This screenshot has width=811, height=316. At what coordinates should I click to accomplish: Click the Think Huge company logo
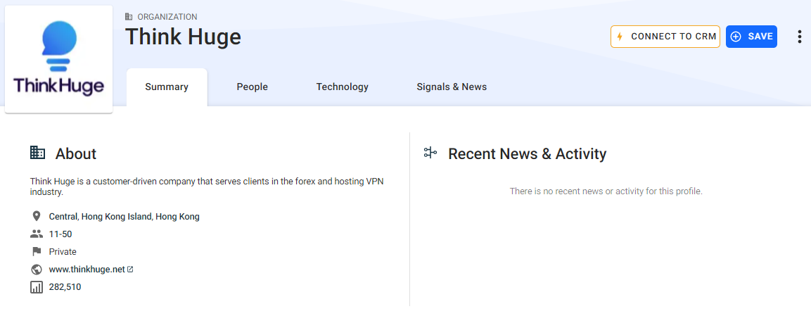pos(58,59)
